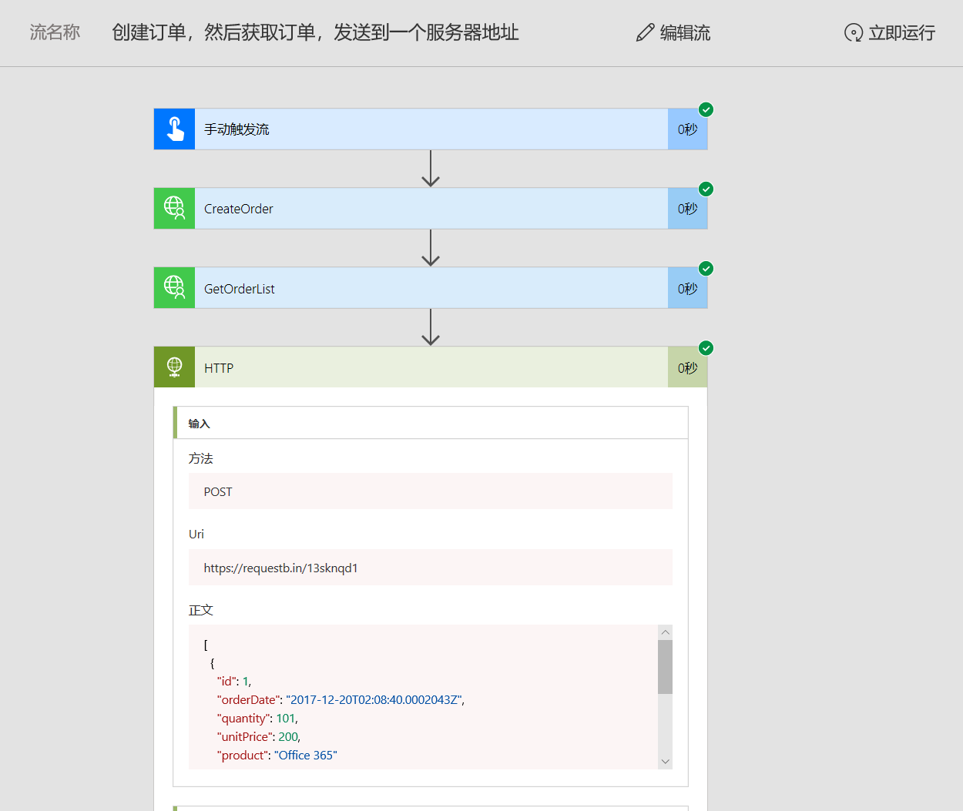The image size is (963, 811).
Task: Select the HTTP action globe icon
Action: (174, 367)
